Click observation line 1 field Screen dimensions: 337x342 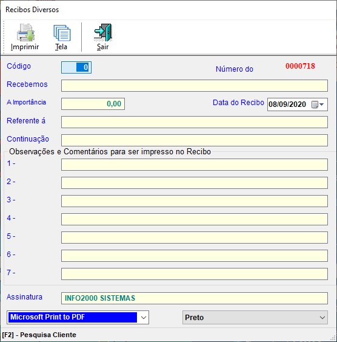(195, 165)
